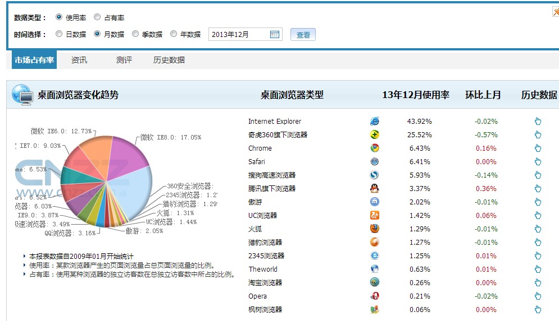Click the globe monitor icon beside 桌面浏览器变化趋势
The width and height of the screenshot is (559, 321).
(22, 95)
